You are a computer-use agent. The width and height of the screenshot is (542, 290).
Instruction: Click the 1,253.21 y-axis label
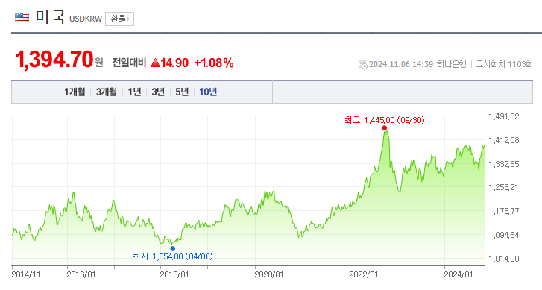coord(504,187)
